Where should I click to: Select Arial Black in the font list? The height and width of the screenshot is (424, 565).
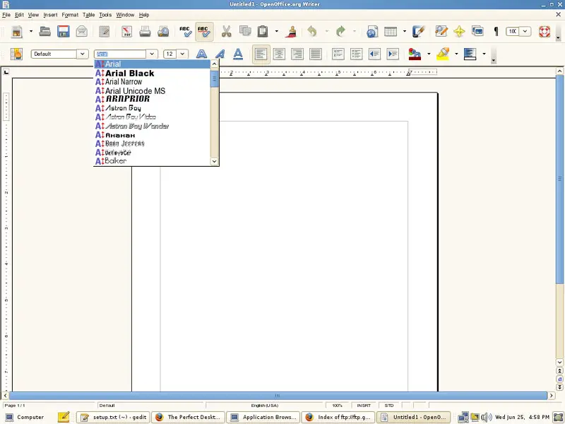tap(152, 73)
